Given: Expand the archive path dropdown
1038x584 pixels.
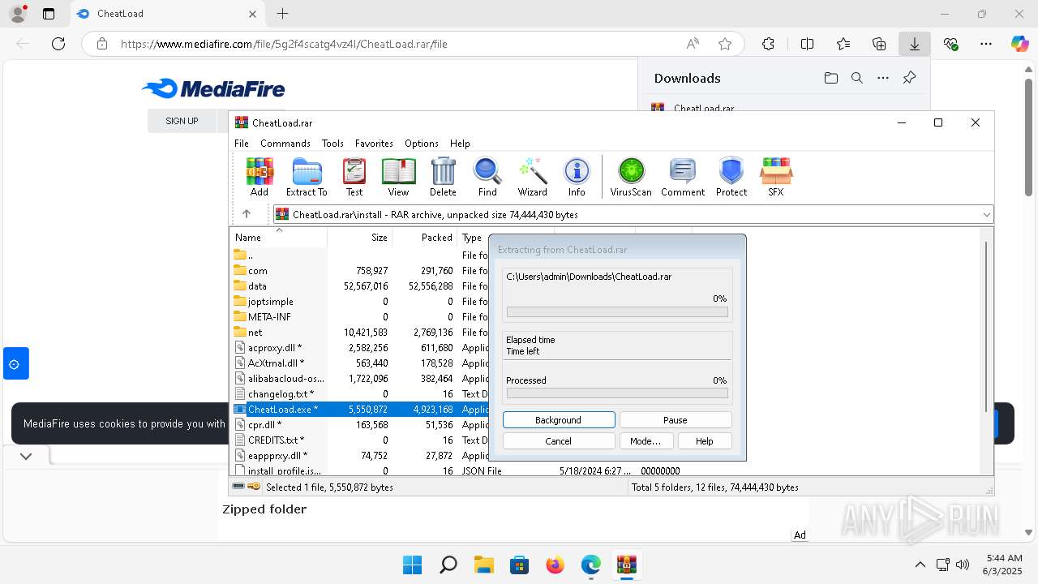Looking at the screenshot, I should coord(986,215).
